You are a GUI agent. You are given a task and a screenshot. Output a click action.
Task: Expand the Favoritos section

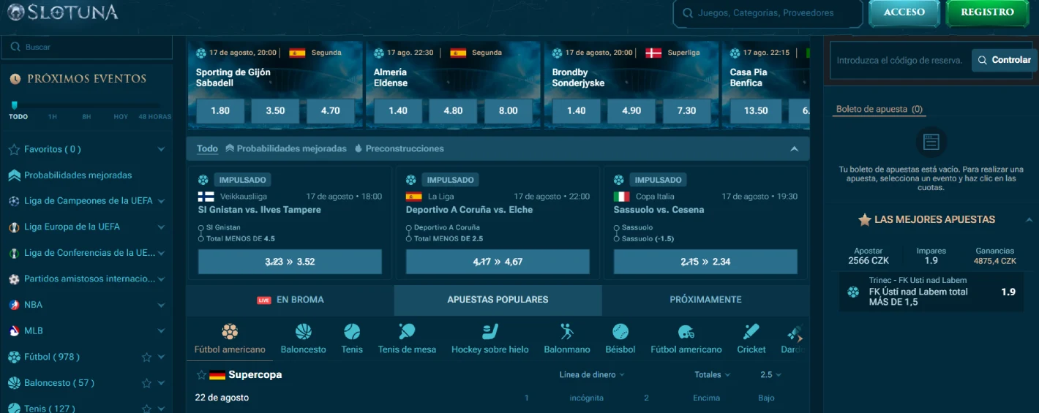(x=161, y=149)
